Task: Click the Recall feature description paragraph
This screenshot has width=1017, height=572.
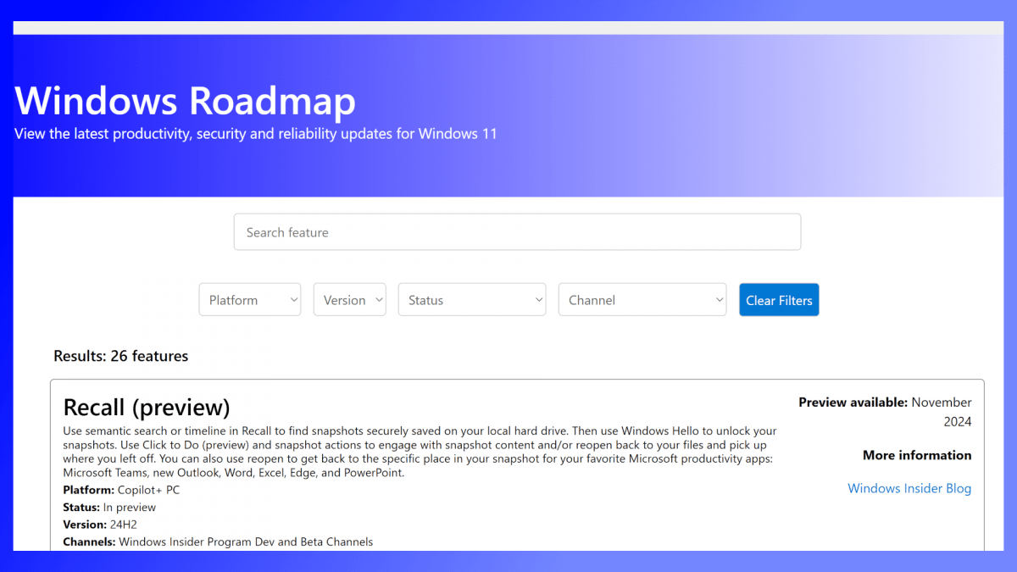Action: coord(420,452)
